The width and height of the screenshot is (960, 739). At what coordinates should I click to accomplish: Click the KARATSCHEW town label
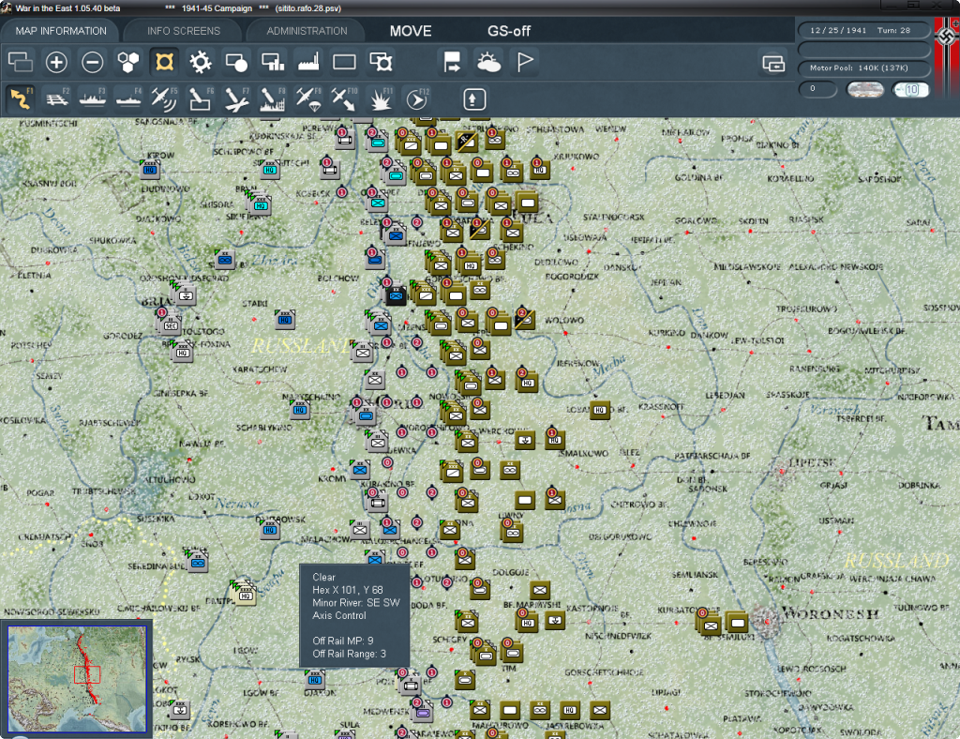pos(260,369)
